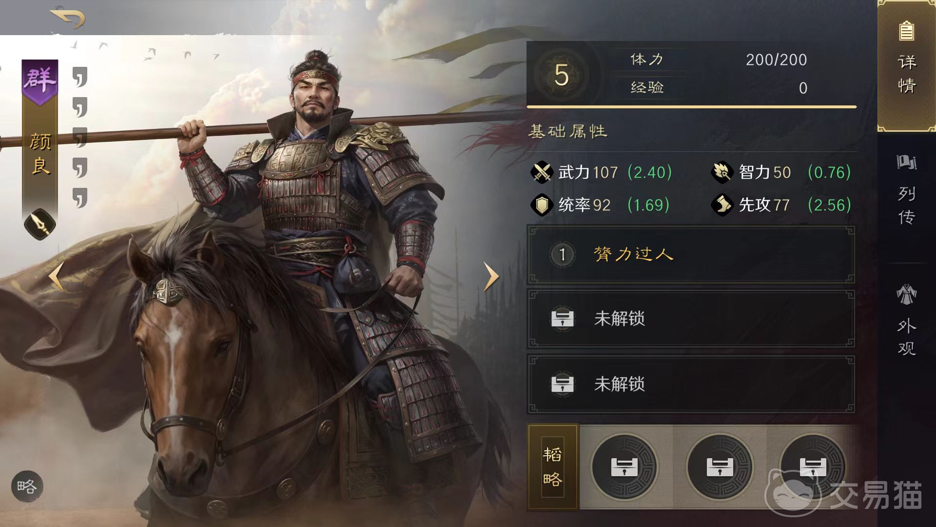
Task: Open the 外观 appearance tab
Action: tap(907, 320)
